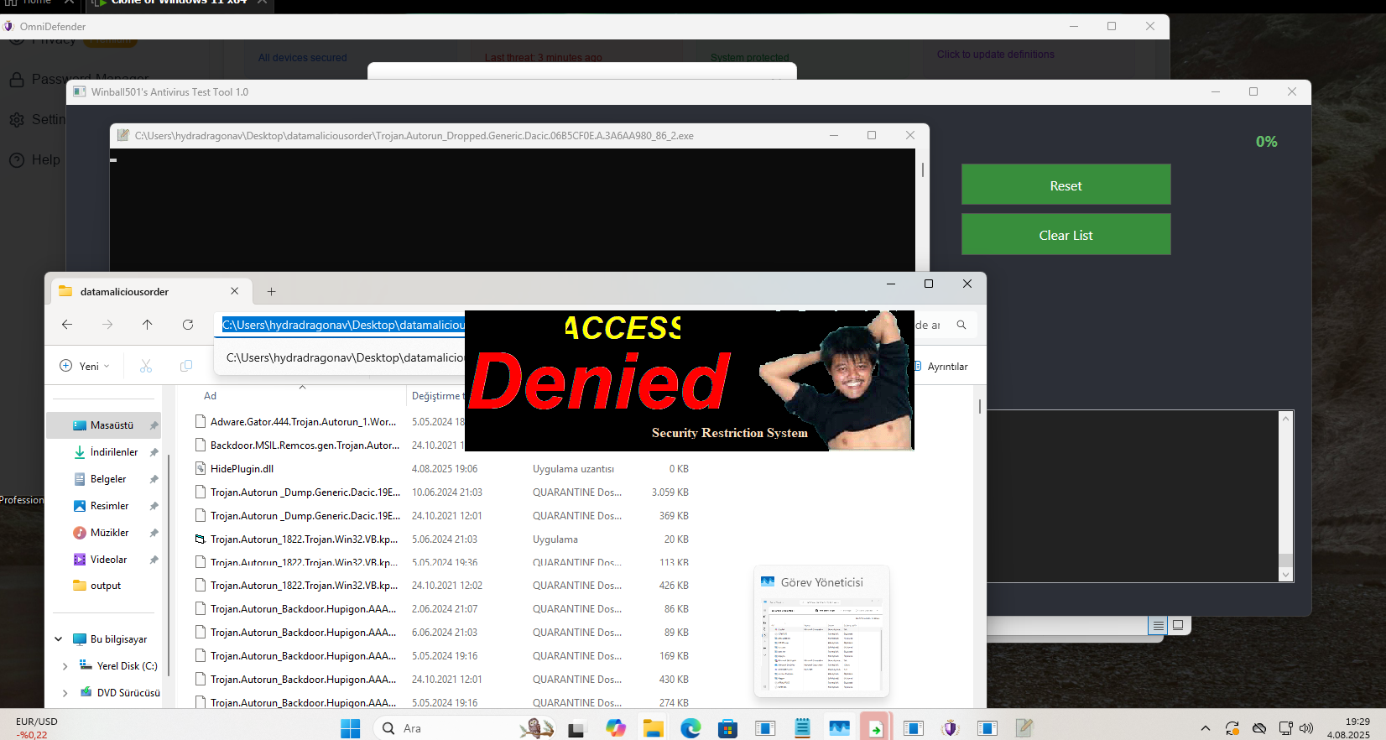
Task: Click the up arrow of Test Tool list scrollbar
Action: (x=1285, y=418)
